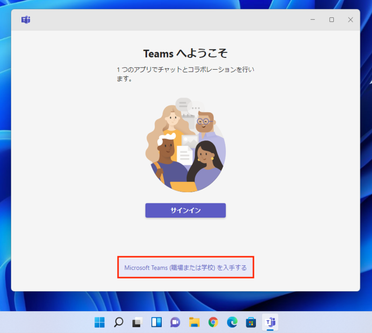
Task: Close the Teams welcome window
Action: point(351,20)
